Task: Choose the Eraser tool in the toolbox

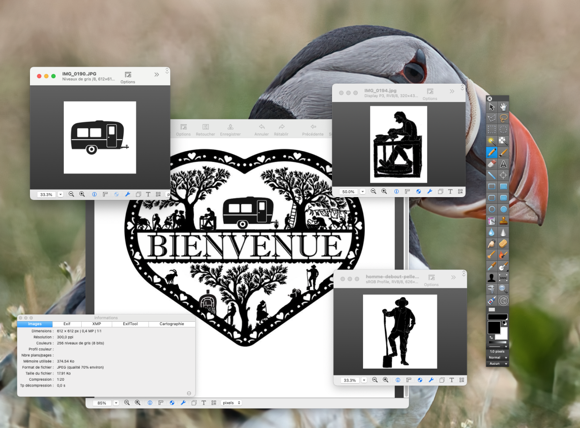Action: click(492, 164)
